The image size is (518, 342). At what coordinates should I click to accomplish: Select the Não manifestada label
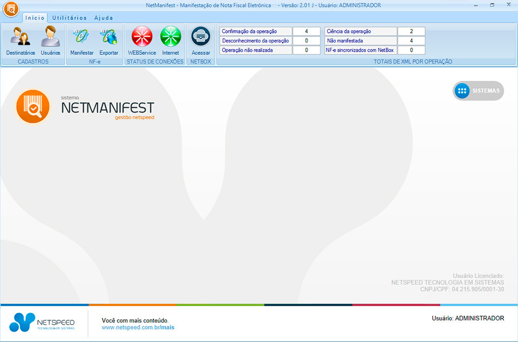(361, 40)
